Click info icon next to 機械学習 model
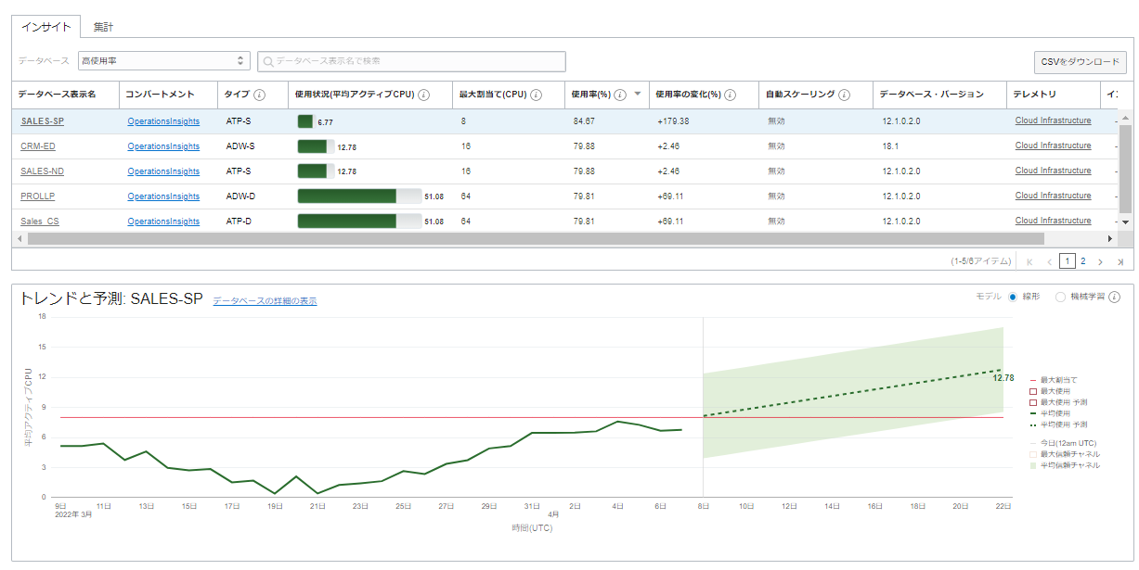 pyautogui.click(x=1114, y=297)
